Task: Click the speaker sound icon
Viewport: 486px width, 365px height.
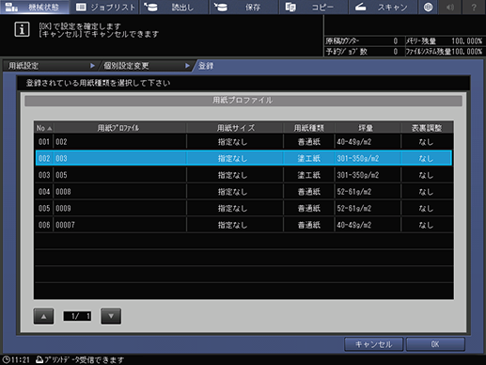Action: pos(450,7)
